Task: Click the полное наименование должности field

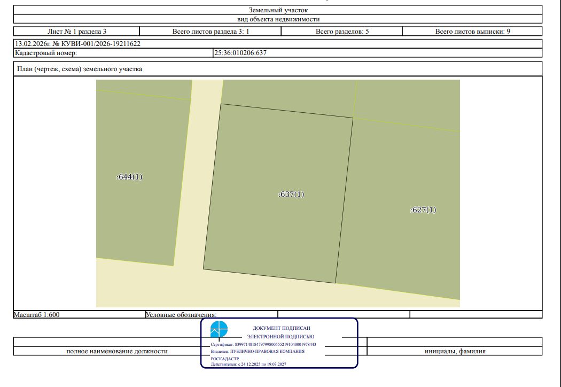Action: [117, 351]
